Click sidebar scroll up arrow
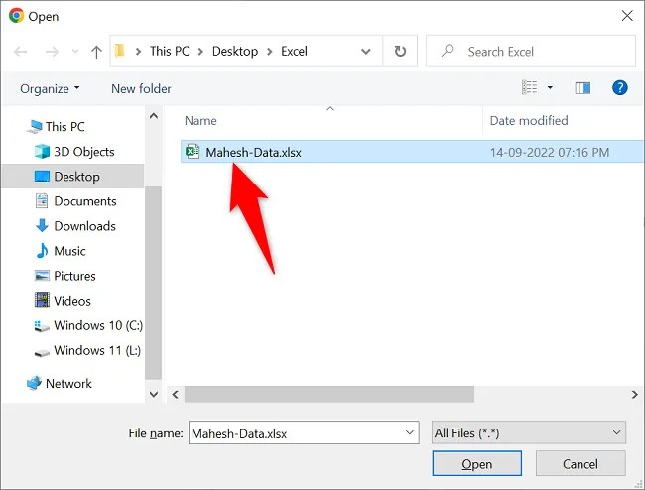Screen dimensions: 645x490 [x=154, y=116]
